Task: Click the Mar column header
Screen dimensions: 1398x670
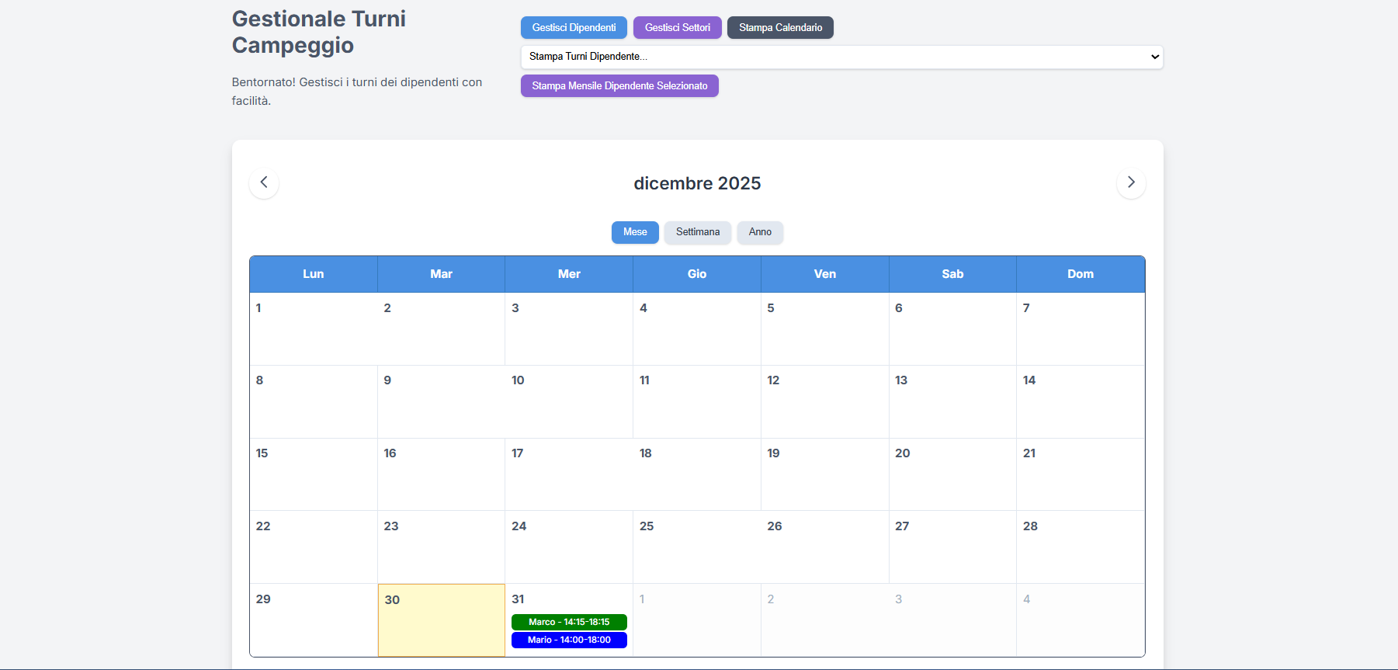Action: click(441, 274)
